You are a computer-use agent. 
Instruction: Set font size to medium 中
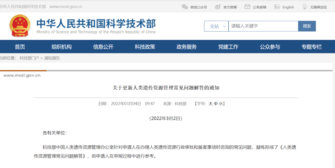tap(216, 104)
